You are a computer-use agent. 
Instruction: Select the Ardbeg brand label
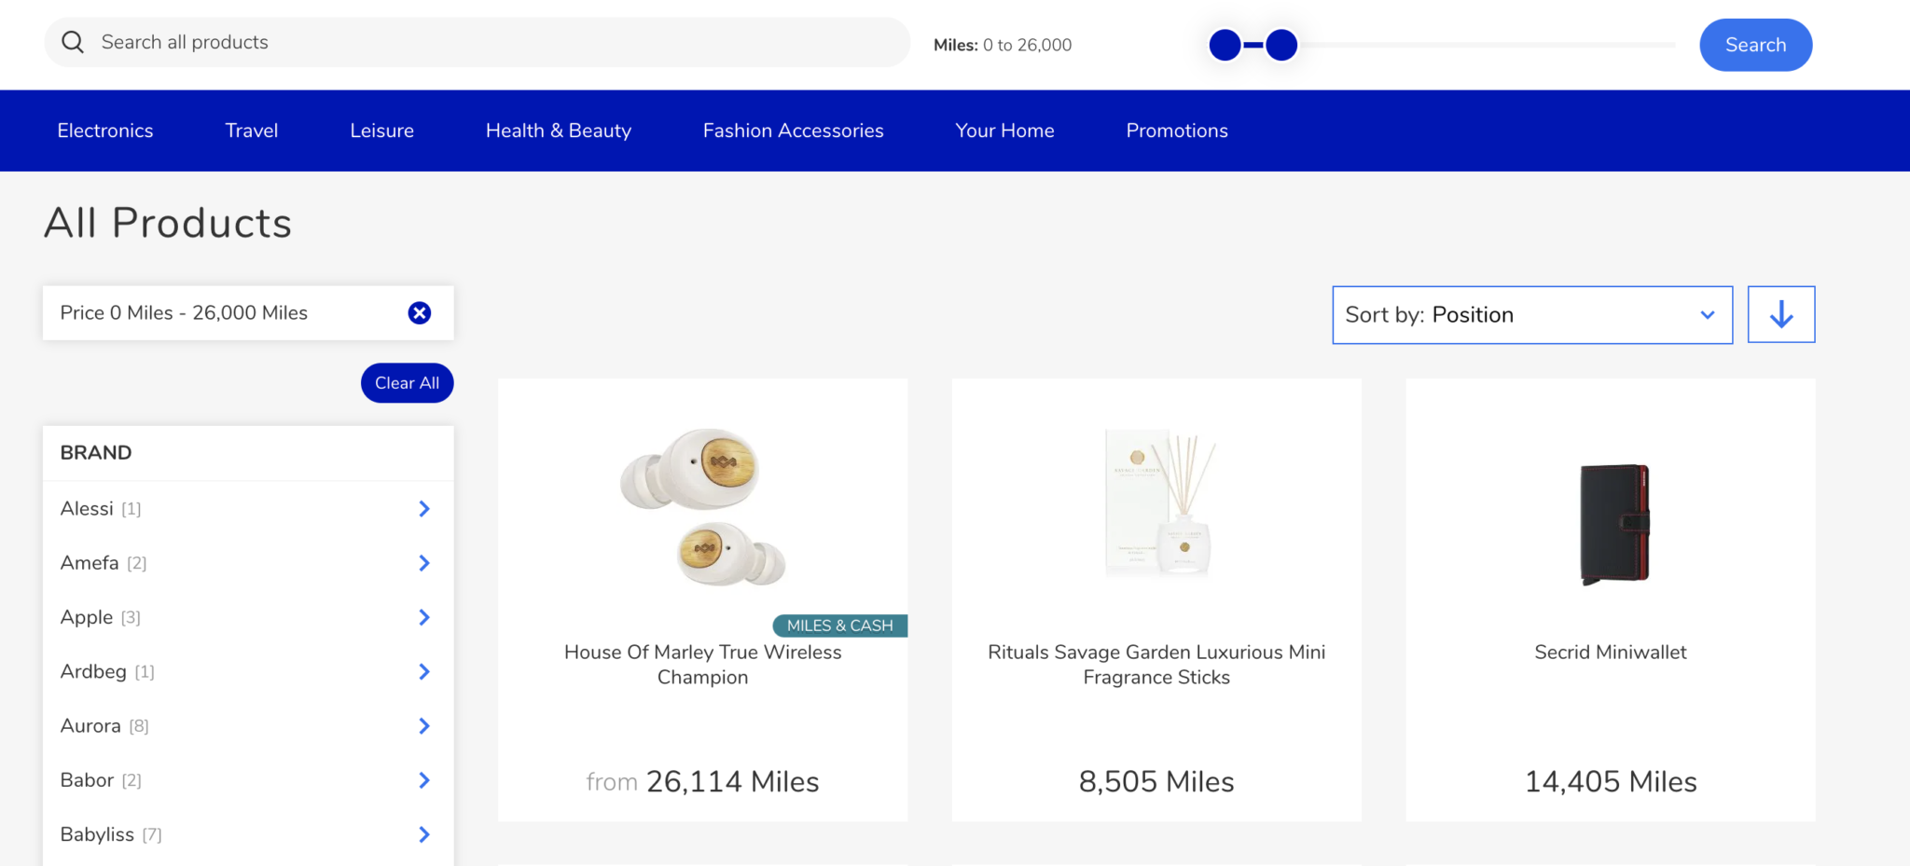[93, 672]
